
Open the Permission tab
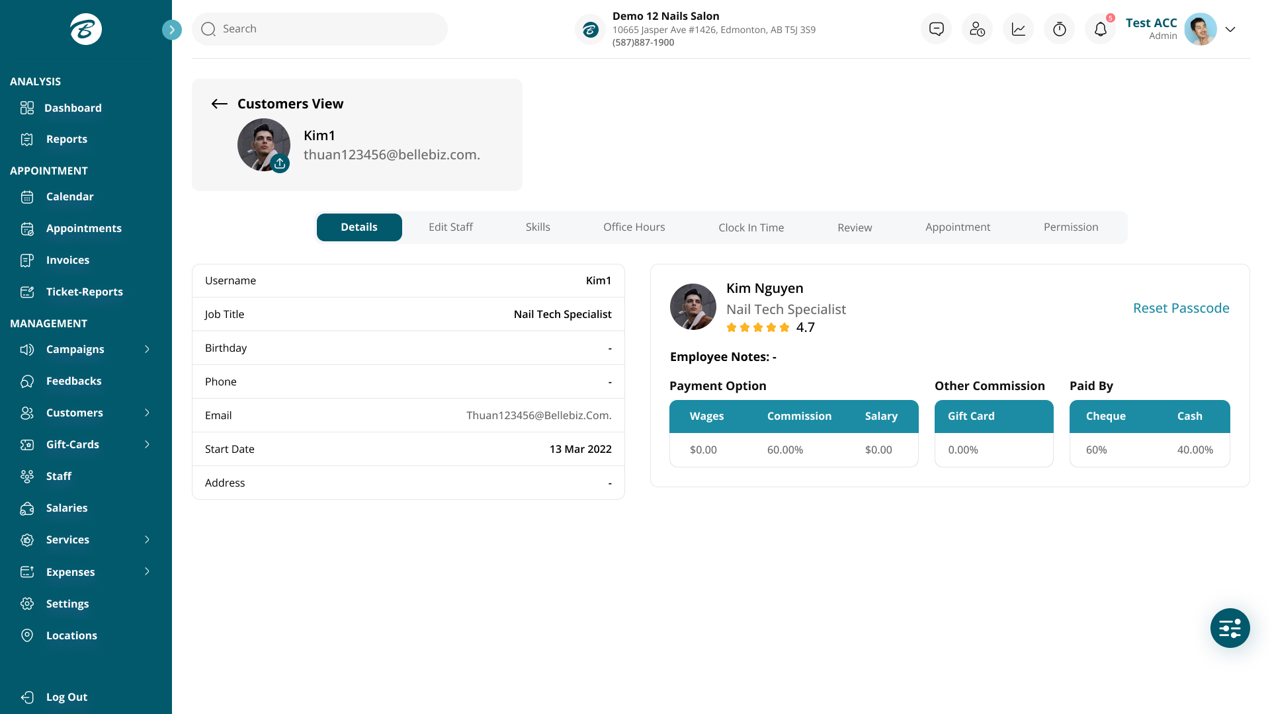point(1070,227)
